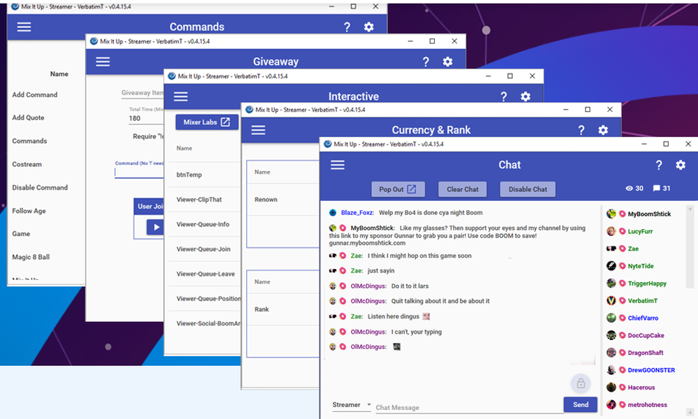Click the chat user list scrollbar

(690, 247)
